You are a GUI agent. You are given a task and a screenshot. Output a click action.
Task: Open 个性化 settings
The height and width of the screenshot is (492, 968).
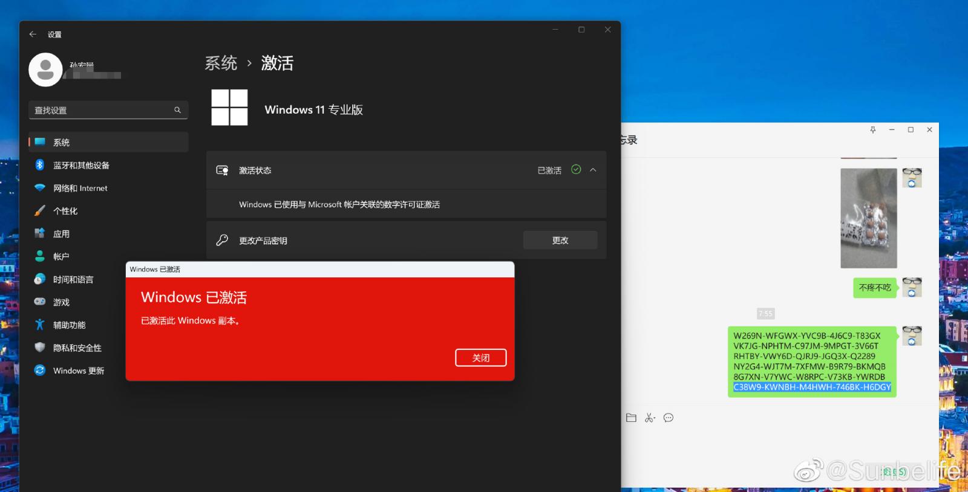pos(108,211)
